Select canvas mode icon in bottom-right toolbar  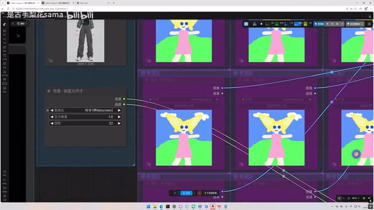click(340, 198)
